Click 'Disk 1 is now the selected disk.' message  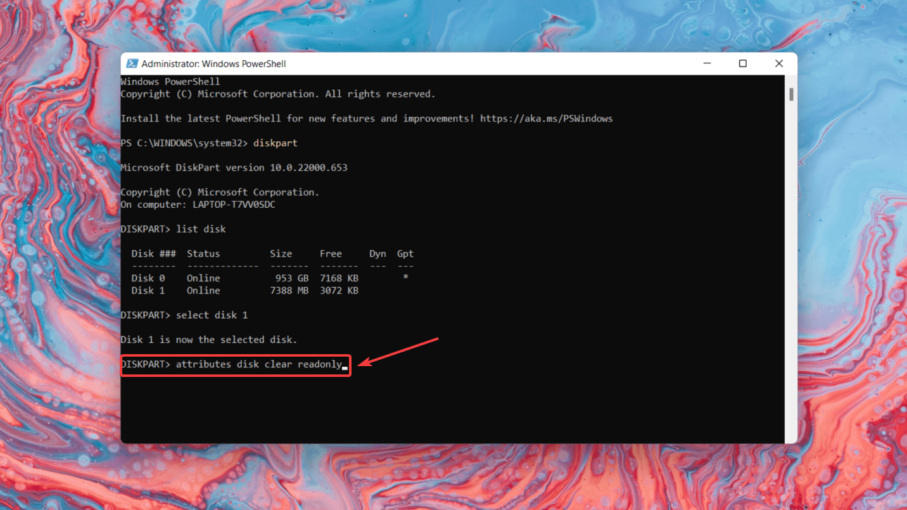(x=209, y=340)
